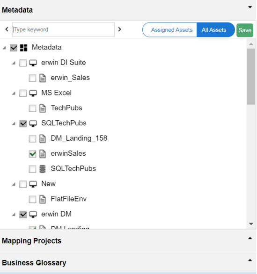Click the erwin_Sales document icon
The width and height of the screenshot is (257, 274).
[43, 78]
